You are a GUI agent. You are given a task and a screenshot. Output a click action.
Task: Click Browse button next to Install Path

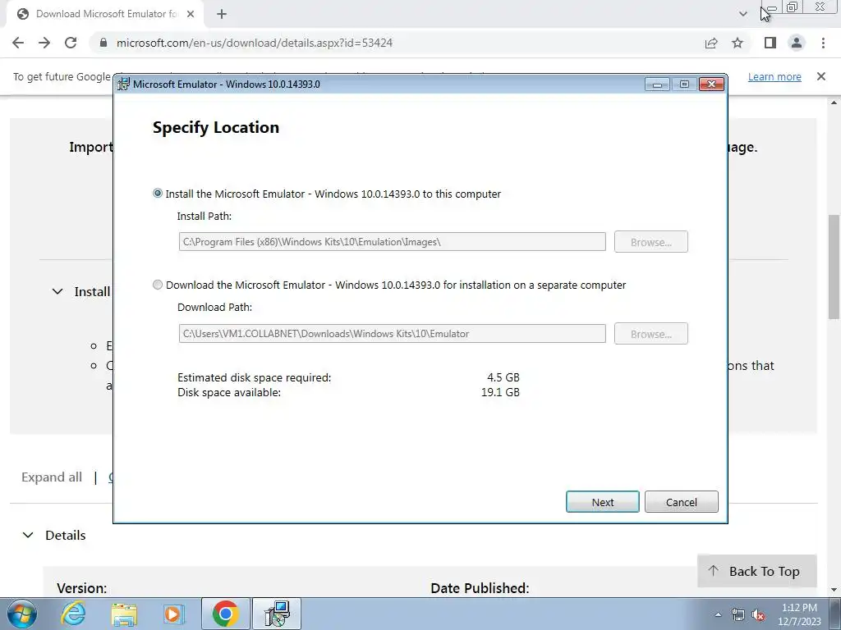tap(650, 242)
